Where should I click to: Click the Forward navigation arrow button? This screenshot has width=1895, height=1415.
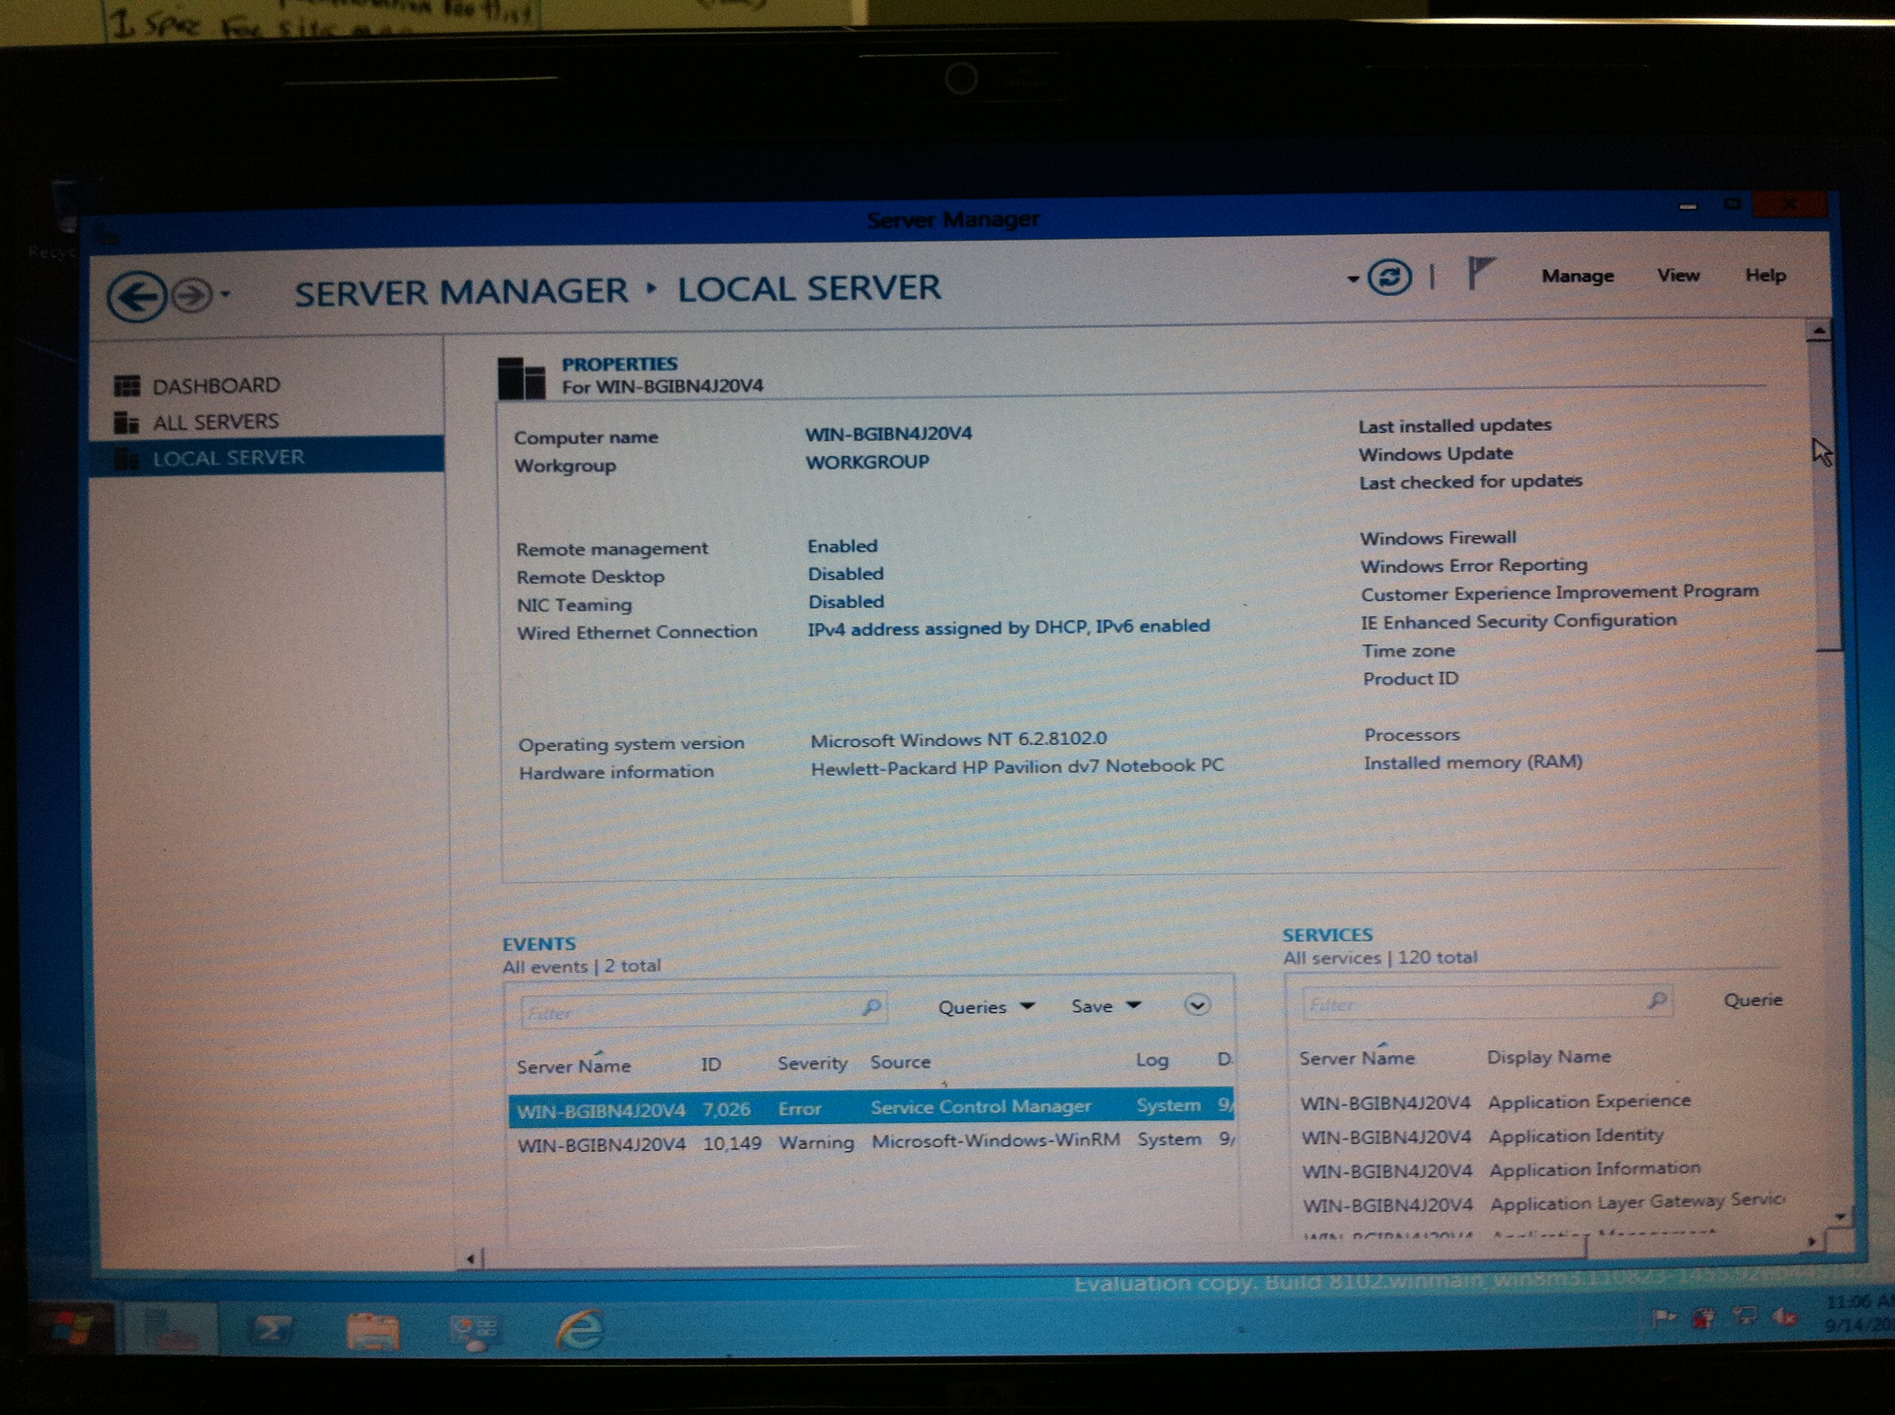(191, 295)
